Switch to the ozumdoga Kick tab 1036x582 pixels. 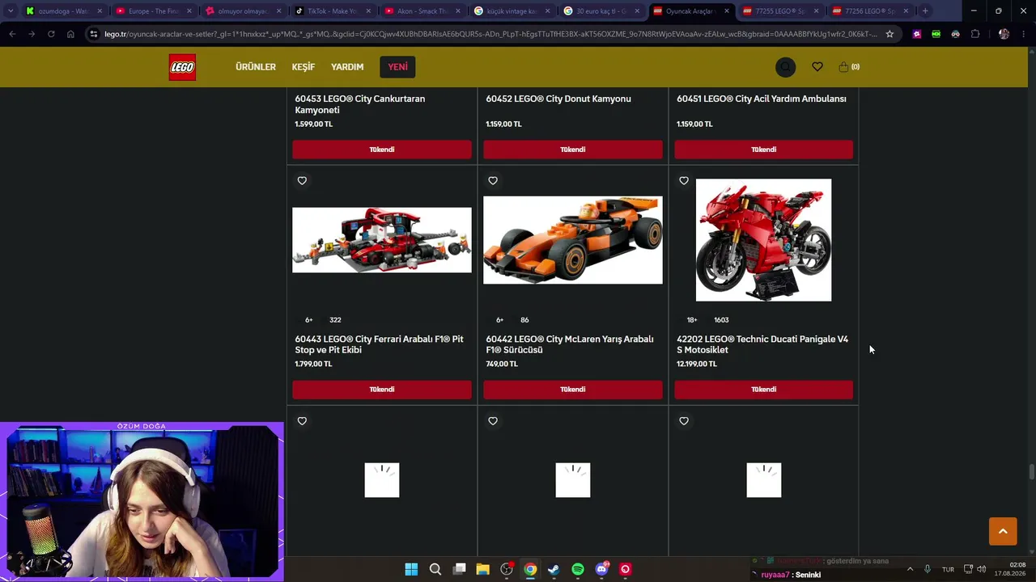pyautogui.click(x=64, y=11)
